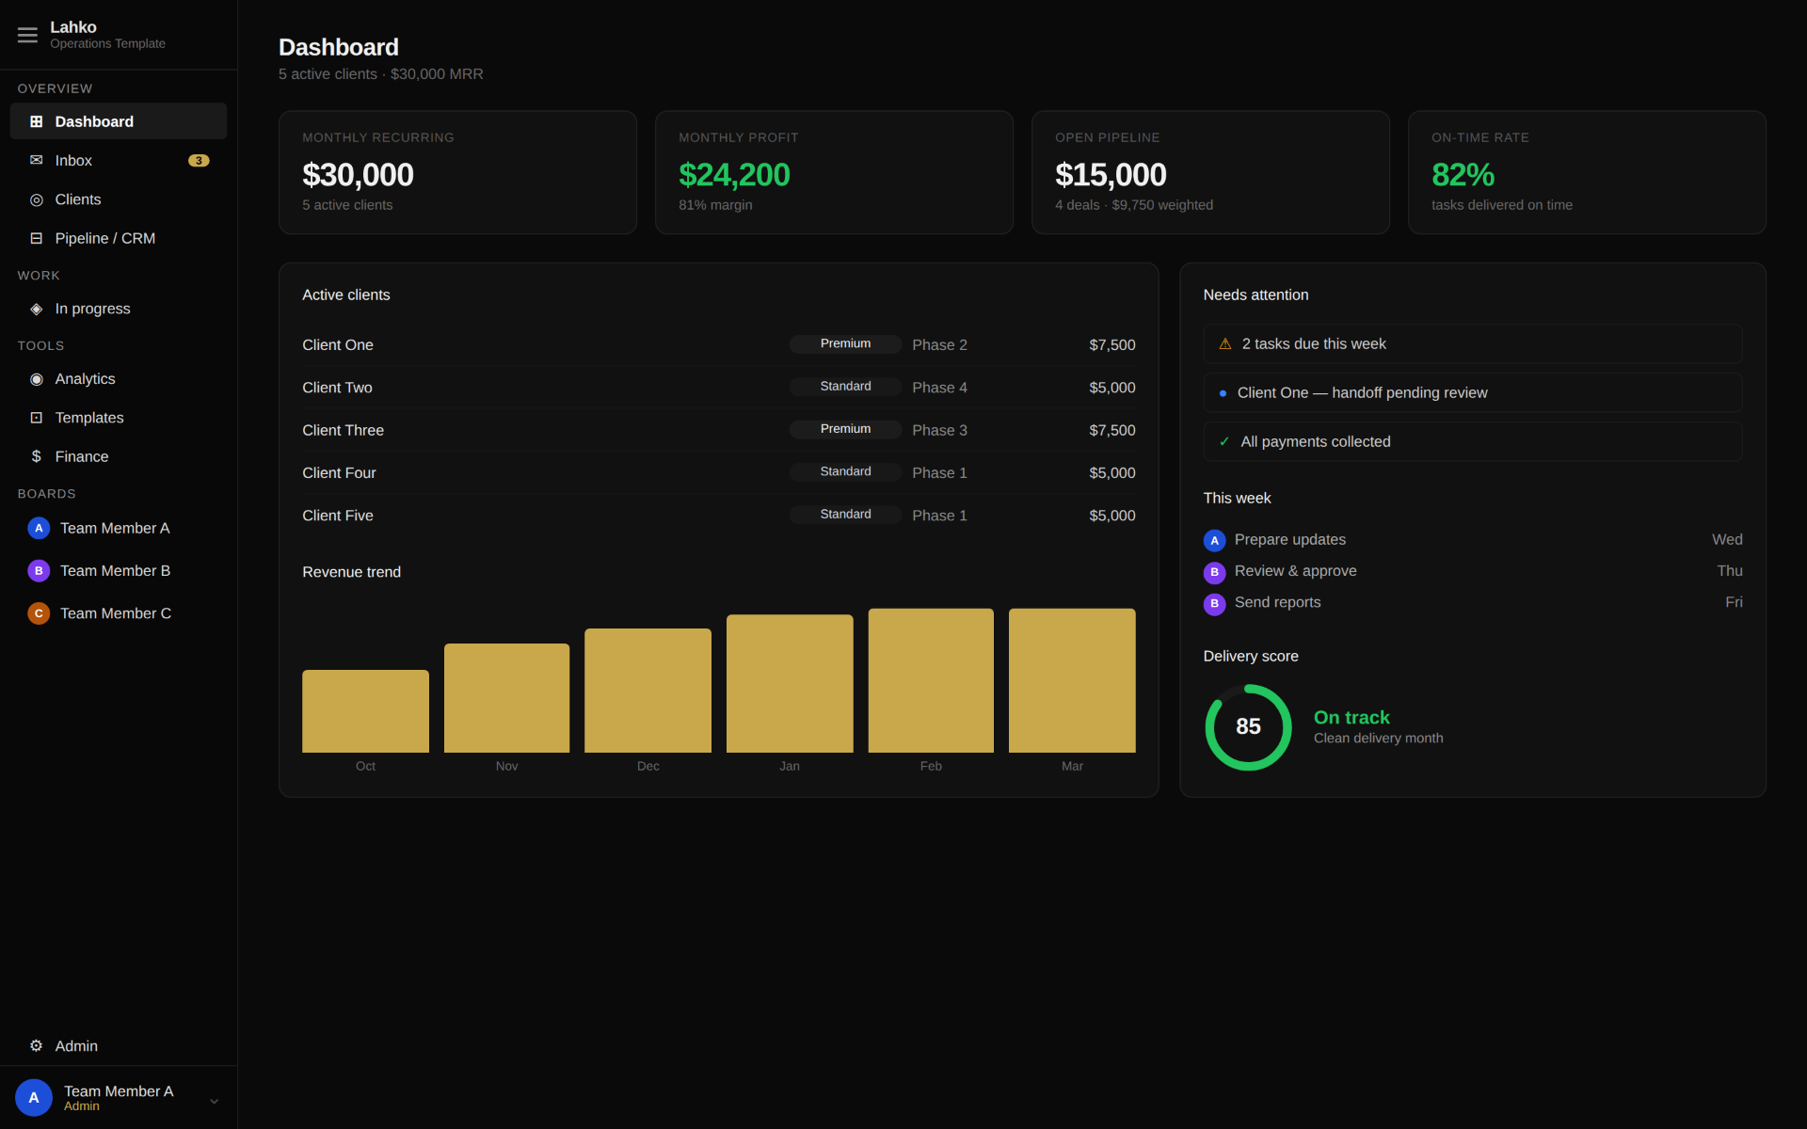Click blue dot beside handoff pending review
This screenshot has width=1807, height=1129.
coord(1223,393)
